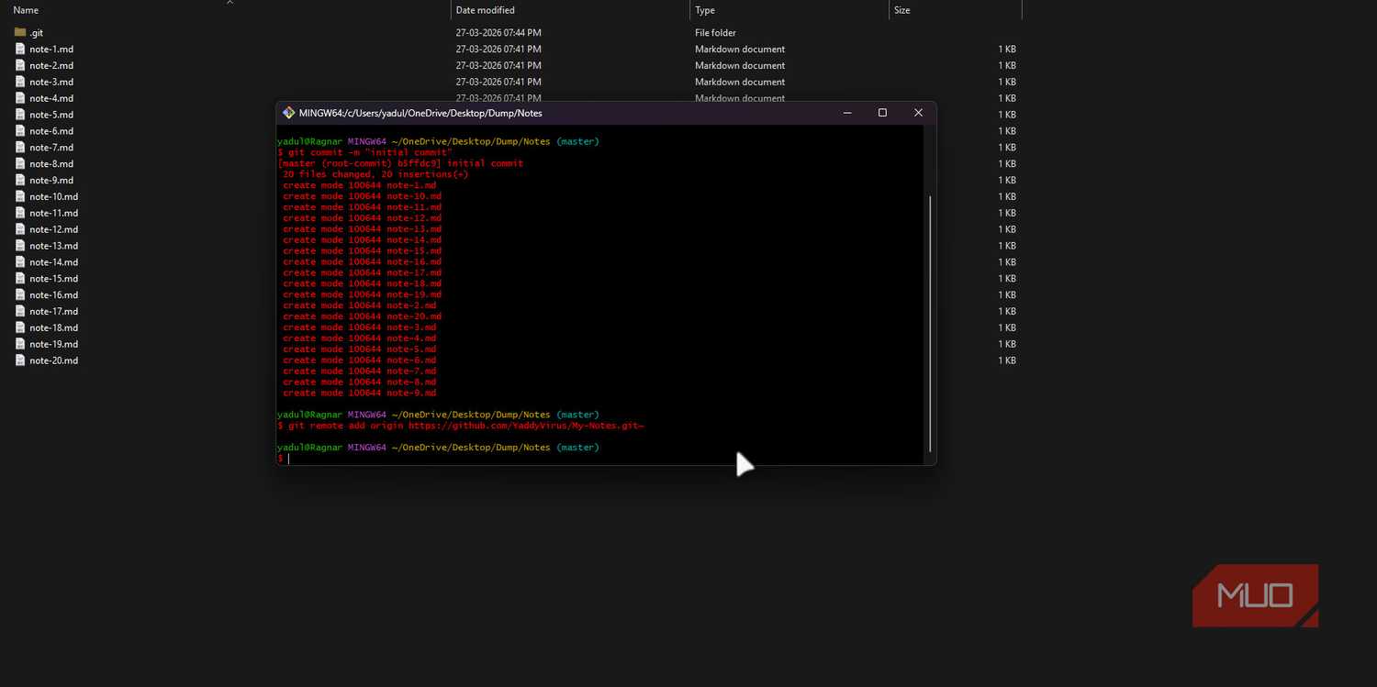This screenshot has width=1377, height=687.
Task: Click 1 KB size of note-20.md
Action: pyautogui.click(x=1007, y=360)
